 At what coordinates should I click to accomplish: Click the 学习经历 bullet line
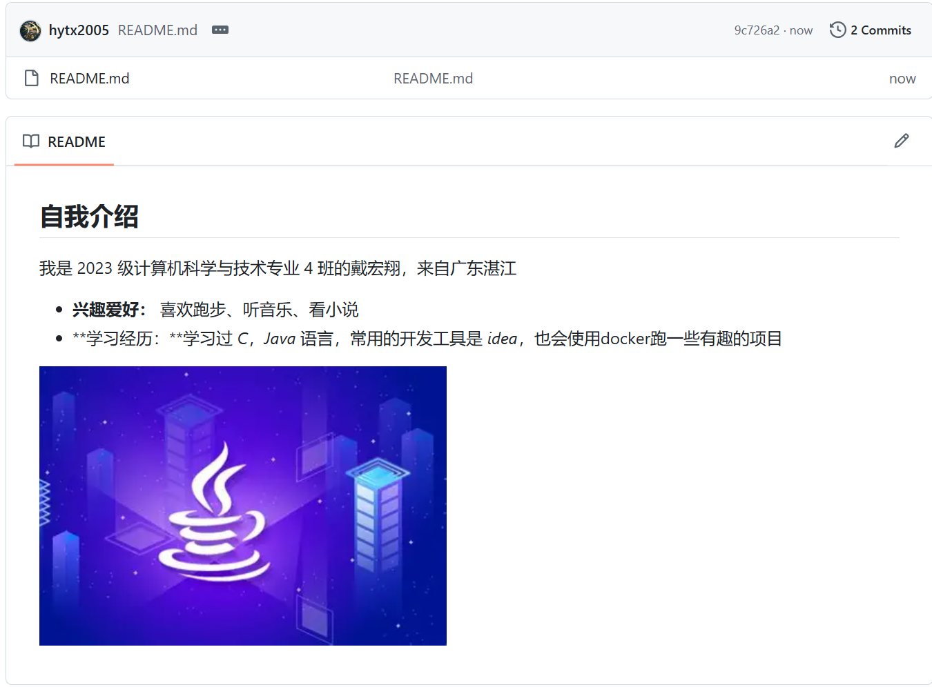pyautogui.click(x=427, y=339)
